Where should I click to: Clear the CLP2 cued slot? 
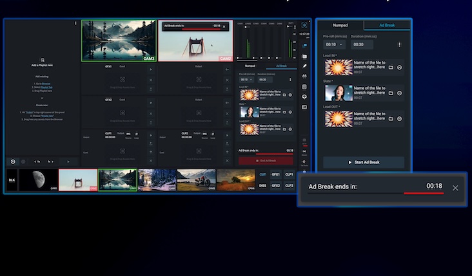[x=227, y=161]
